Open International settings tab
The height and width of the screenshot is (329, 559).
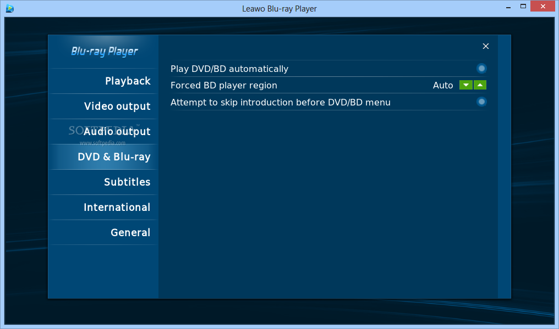tap(103, 208)
